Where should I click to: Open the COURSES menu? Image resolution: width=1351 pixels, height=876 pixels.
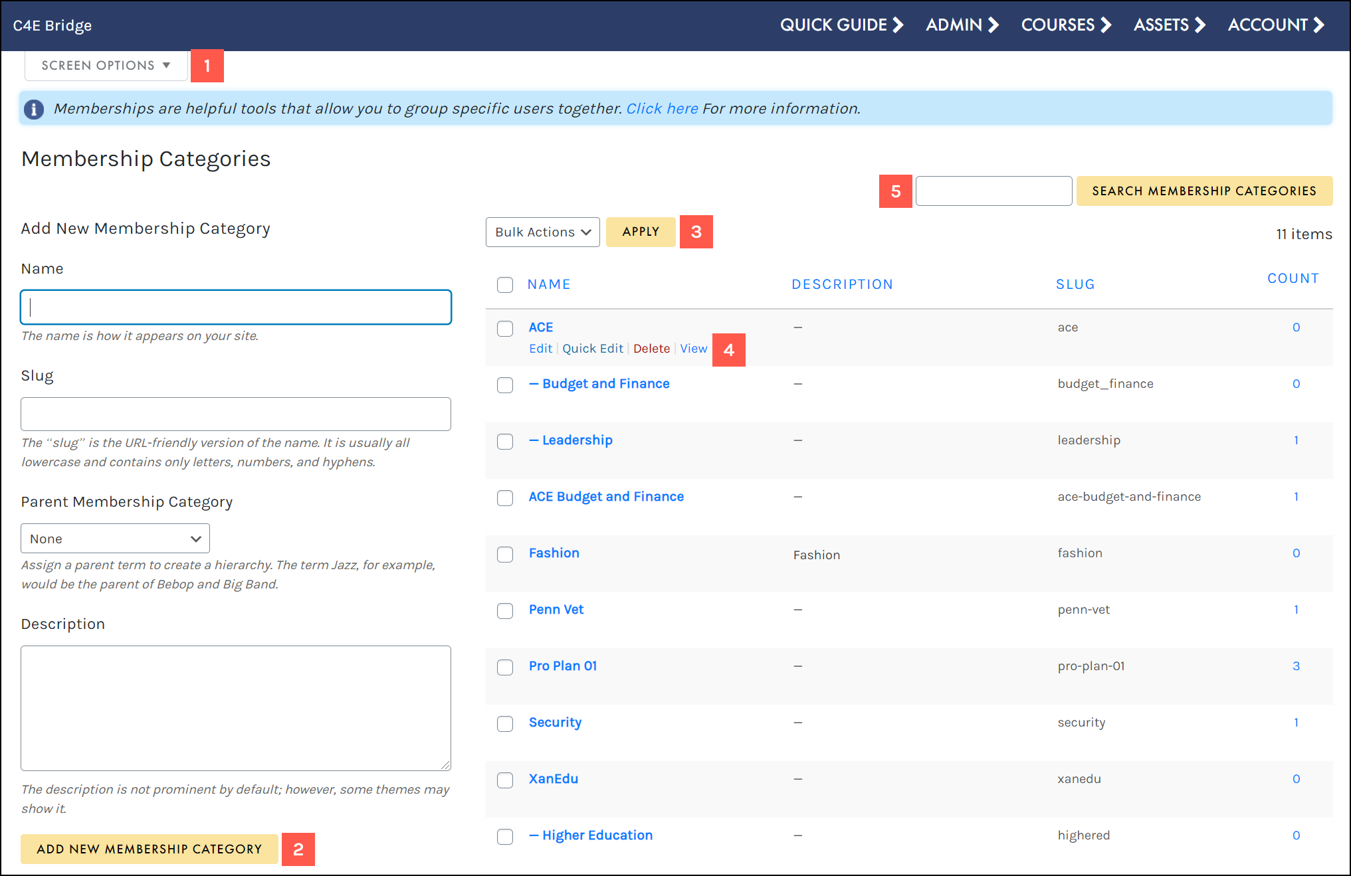click(x=1066, y=25)
